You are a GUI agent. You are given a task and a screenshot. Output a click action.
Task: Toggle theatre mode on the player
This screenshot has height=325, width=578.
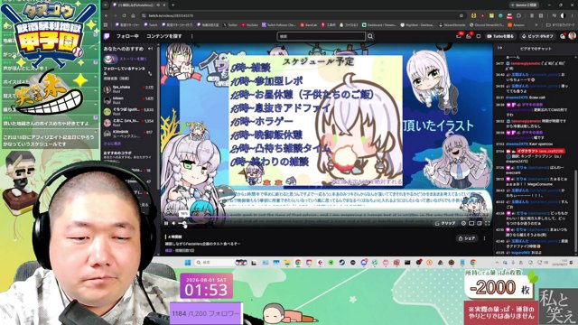480,223
